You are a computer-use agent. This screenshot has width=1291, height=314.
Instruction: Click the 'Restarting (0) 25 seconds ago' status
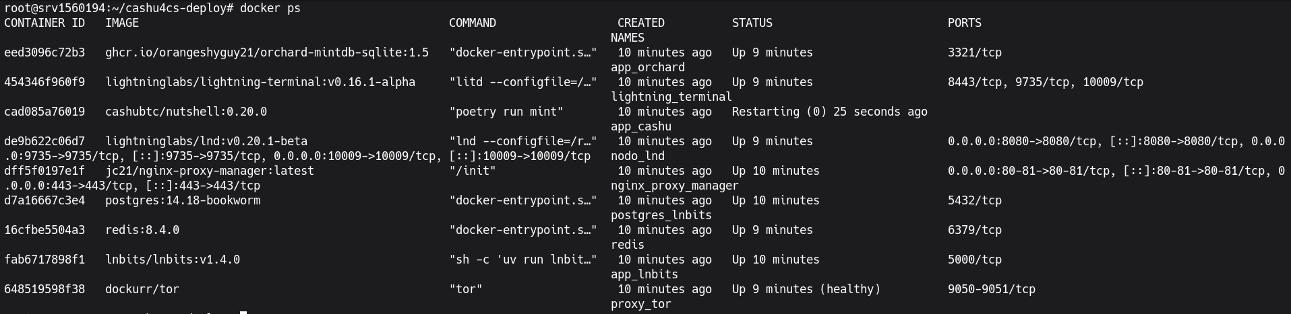tap(829, 112)
